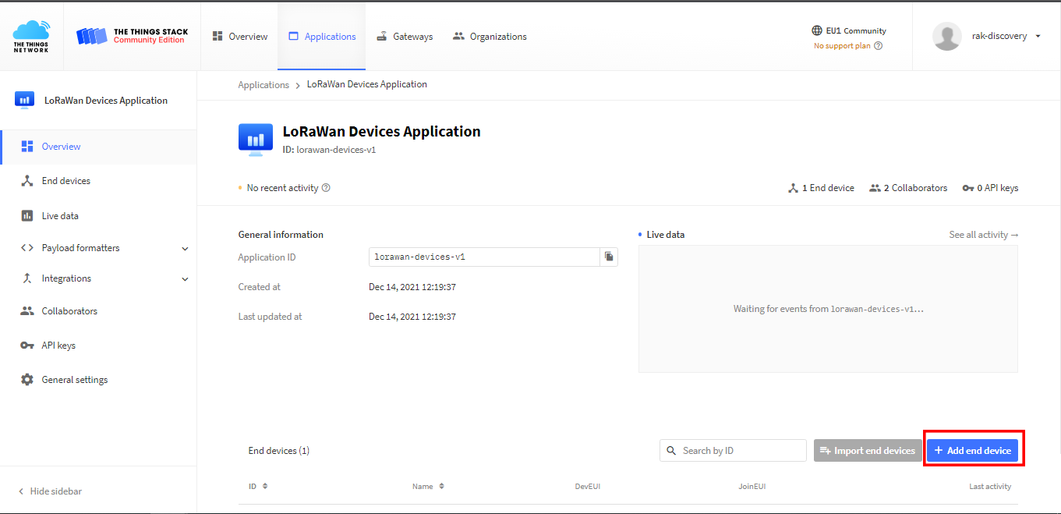This screenshot has width=1061, height=514.
Task: Expand the Payload formatters section
Action: coord(185,247)
